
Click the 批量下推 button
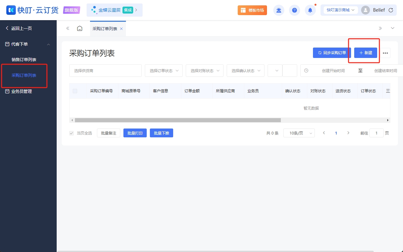162,133
